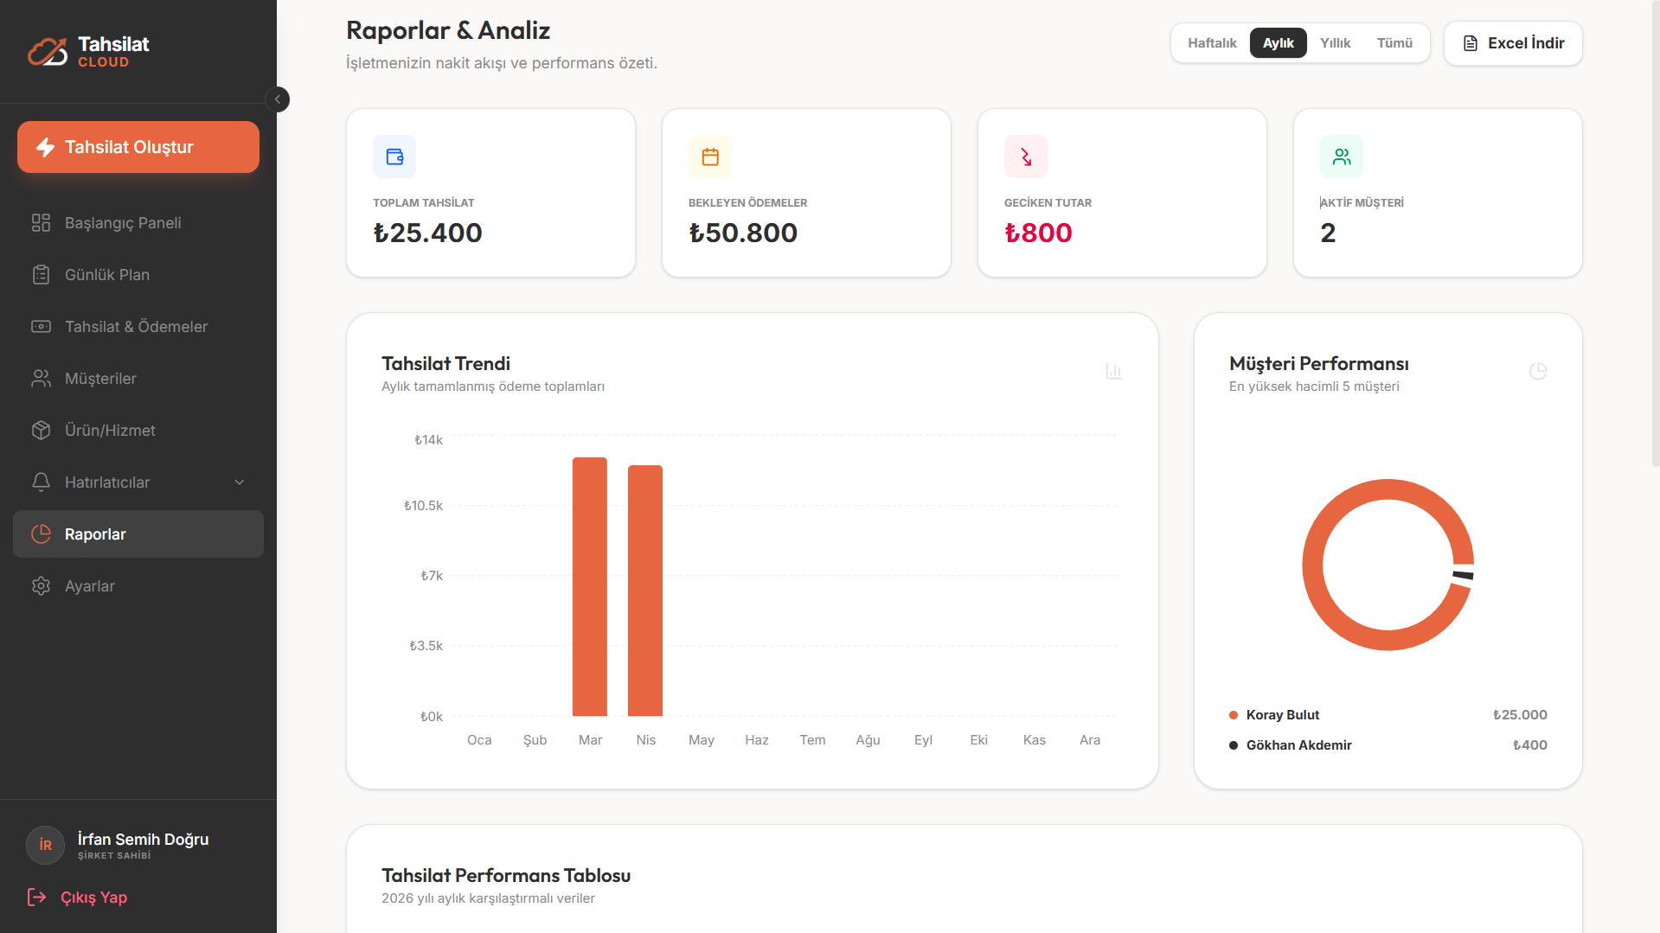Open Ayarlar settings page
The image size is (1660, 933).
click(138, 586)
